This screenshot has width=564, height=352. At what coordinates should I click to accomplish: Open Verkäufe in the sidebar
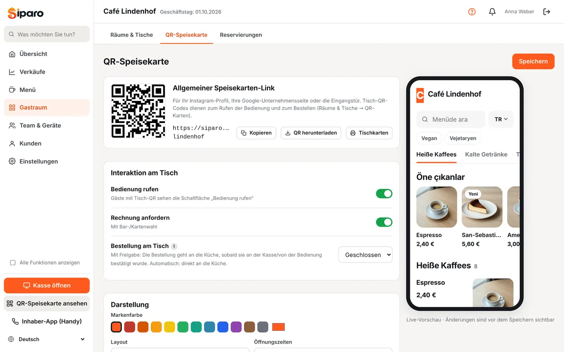pos(47,72)
